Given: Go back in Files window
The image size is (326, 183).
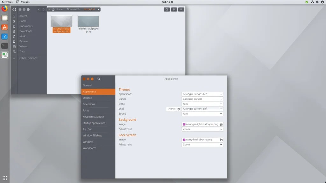Looking at the screenshot, I should click(39, 9).
